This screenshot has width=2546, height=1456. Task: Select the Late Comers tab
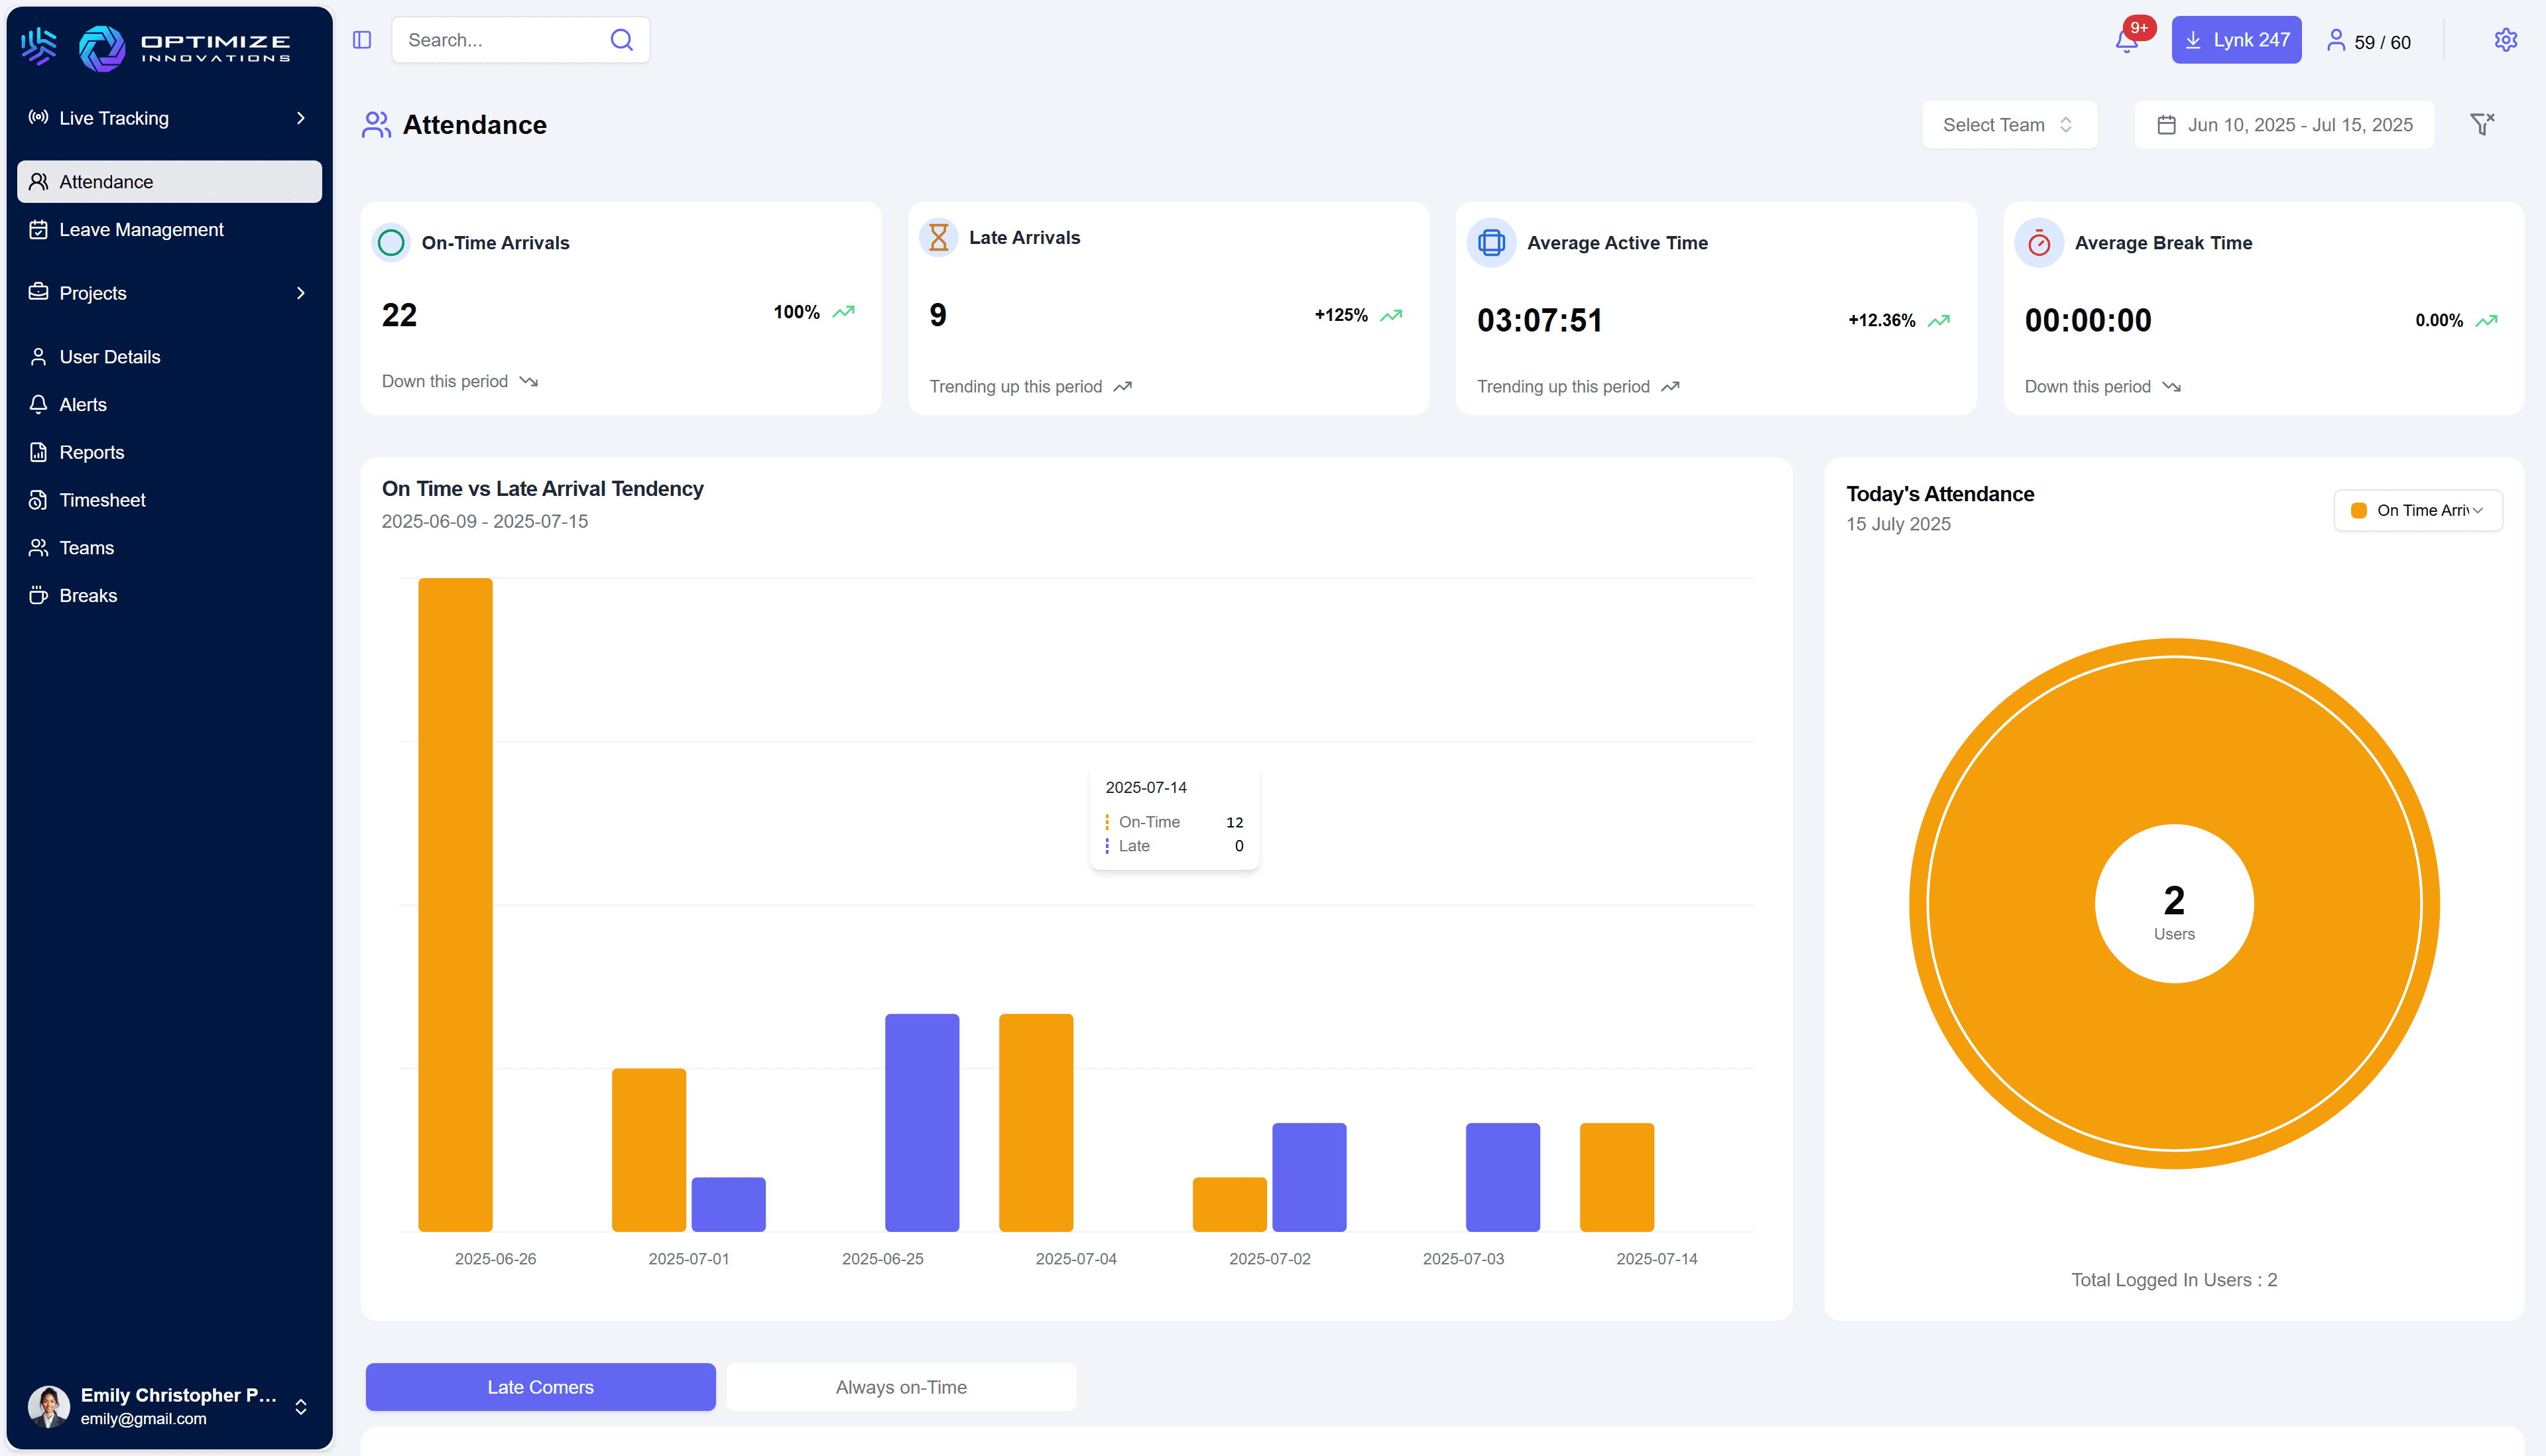click(540, 1387)
